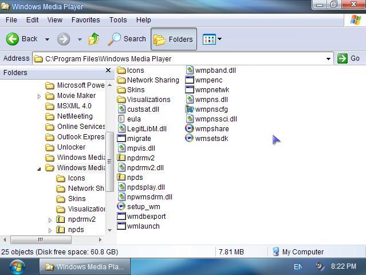The width and height of the screenshot is (366, 275).
Task: Open the View menu
Action: [x=55, y=20]
